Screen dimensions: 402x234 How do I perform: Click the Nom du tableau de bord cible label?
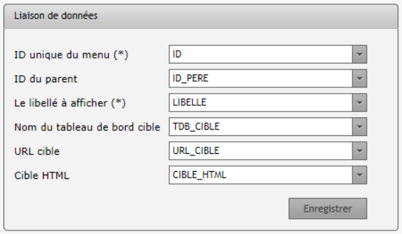point(87,127)
